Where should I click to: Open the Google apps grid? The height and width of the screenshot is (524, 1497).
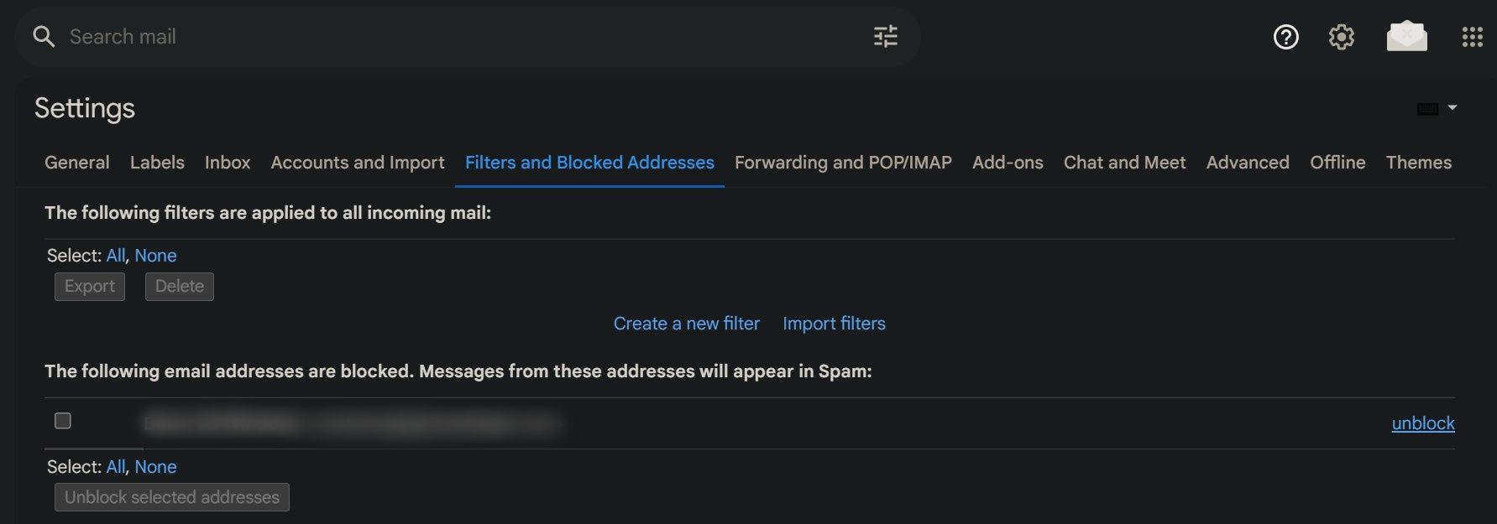1473,36
